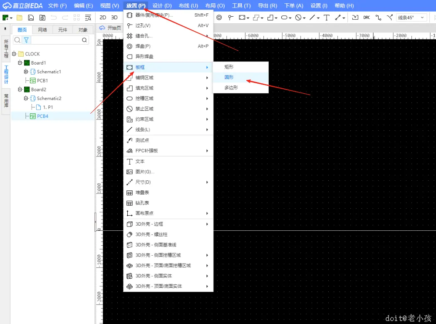Switch to the 网络 tab

coord(42,30)
